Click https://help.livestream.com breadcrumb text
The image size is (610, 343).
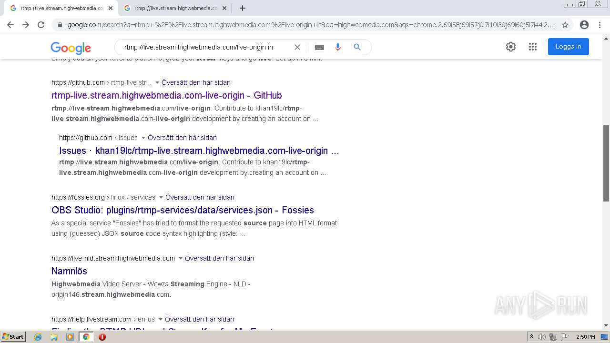click(91, 319)
